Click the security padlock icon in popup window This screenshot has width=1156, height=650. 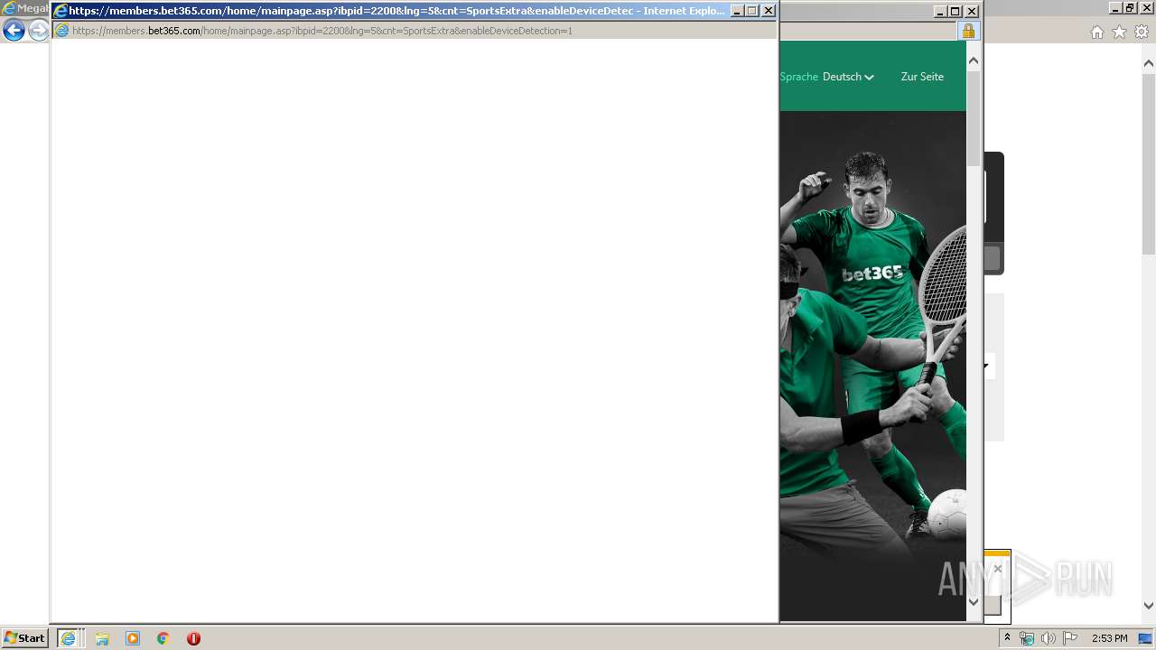pos(968,31)
